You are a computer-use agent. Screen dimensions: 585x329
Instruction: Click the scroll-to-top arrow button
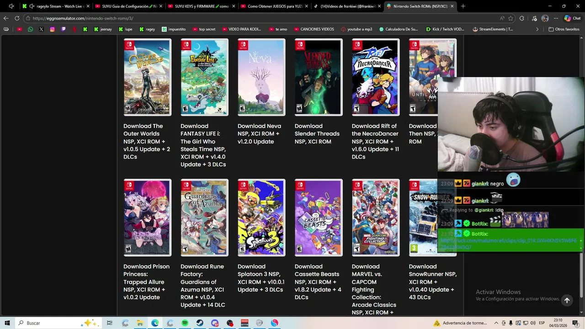click(567, 300)
